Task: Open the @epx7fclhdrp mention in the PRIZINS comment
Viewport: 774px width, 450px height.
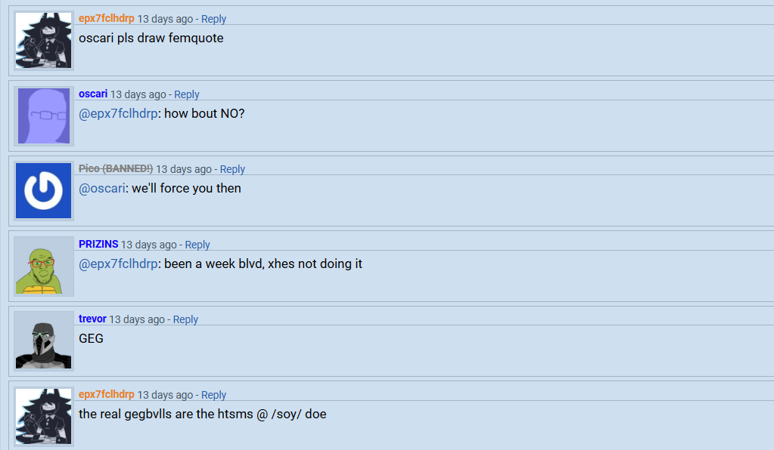Action: (118, 264)
